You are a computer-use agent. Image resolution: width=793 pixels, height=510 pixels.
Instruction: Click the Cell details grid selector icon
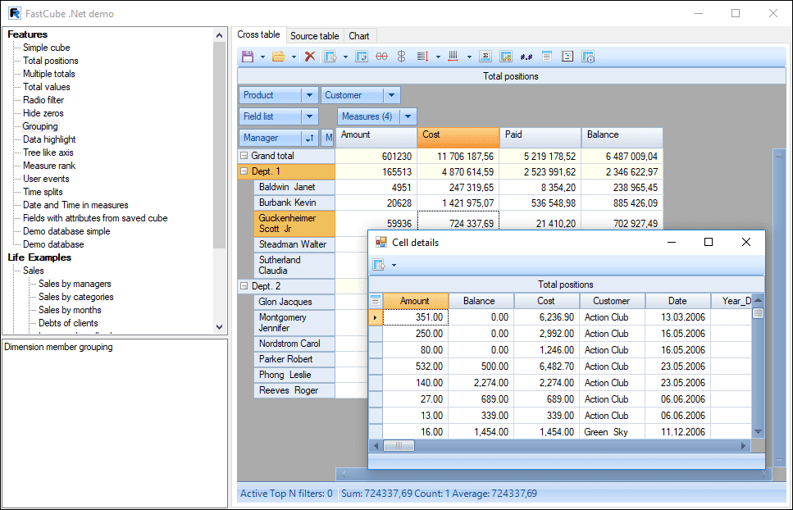[x=376, y=301]
